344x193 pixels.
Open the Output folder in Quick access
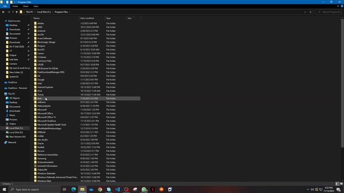pos(13,55)
